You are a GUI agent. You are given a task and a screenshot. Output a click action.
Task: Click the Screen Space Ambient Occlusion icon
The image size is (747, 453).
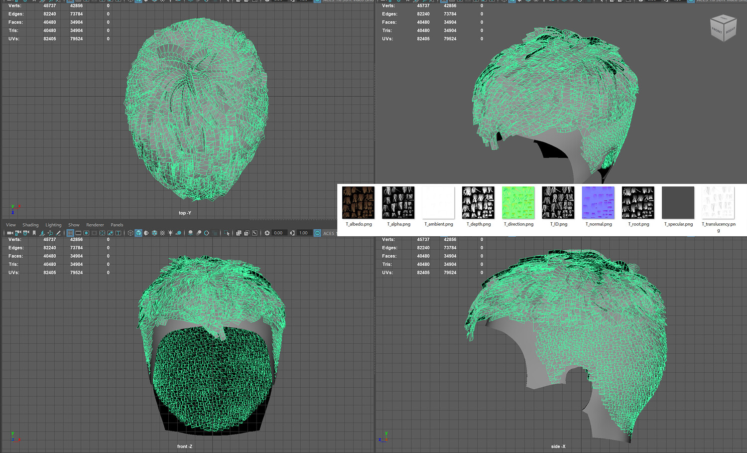pos(190,233)
